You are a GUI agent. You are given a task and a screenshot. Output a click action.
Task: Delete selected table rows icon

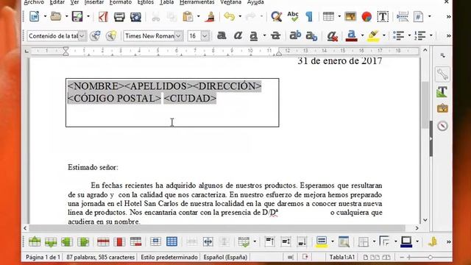103,241
